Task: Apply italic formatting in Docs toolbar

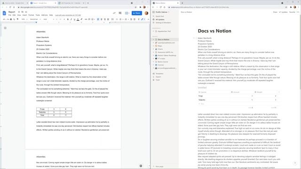Action: point(71,19)
